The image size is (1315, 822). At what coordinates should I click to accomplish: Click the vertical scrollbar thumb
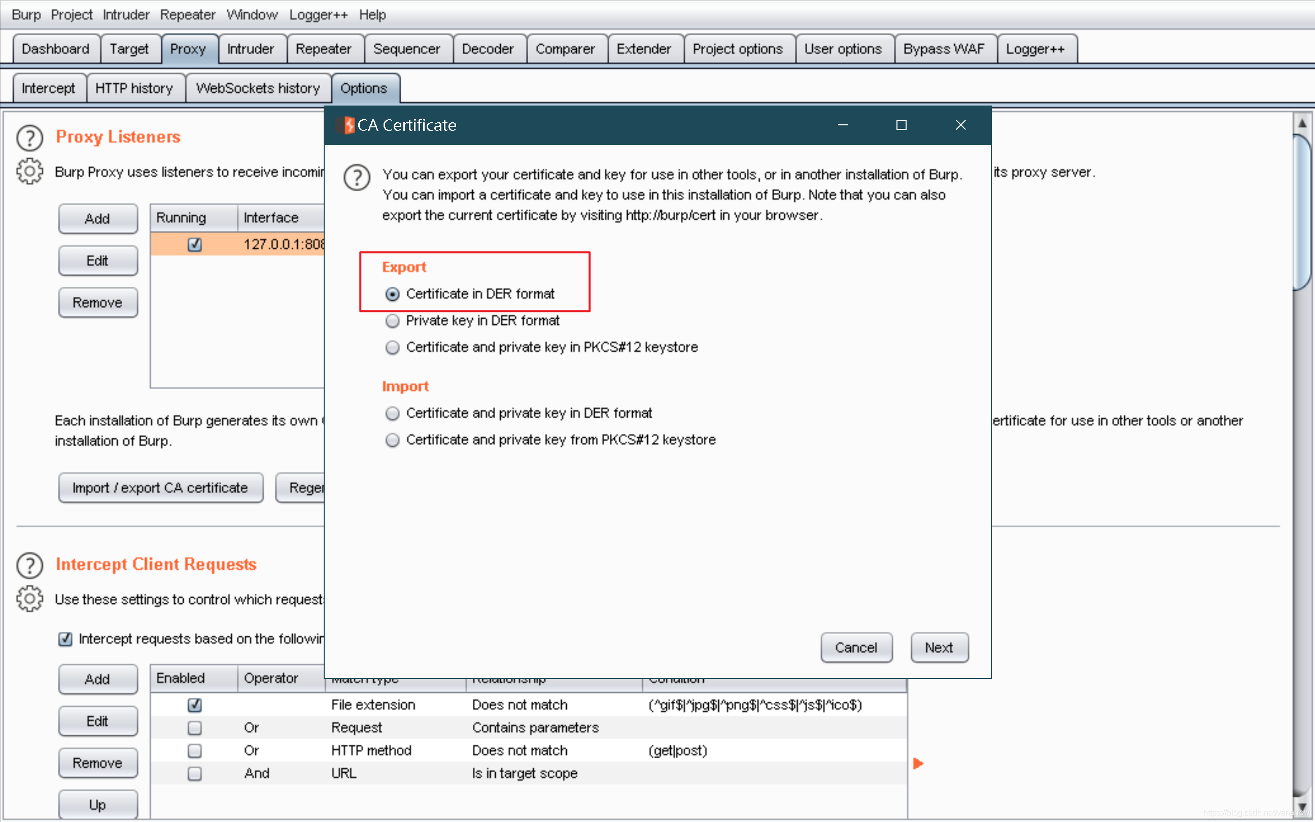[1302, 212]
